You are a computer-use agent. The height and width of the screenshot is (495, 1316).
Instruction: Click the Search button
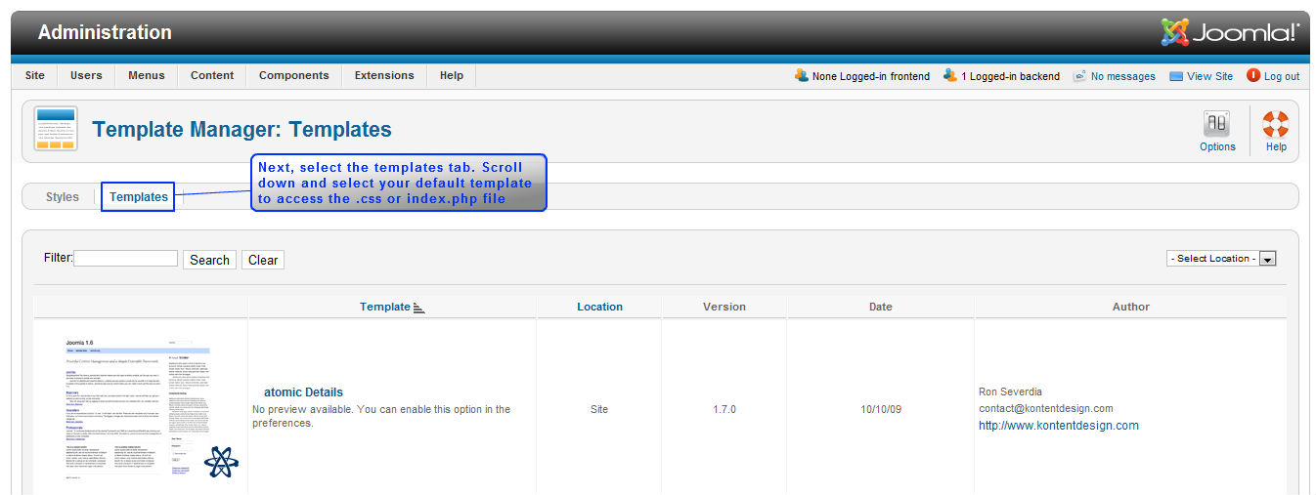[x=209, y=260]
